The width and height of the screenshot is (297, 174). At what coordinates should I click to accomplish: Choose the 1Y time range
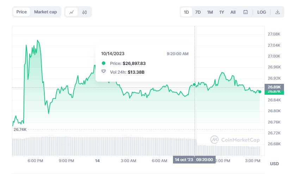[222, 12]
